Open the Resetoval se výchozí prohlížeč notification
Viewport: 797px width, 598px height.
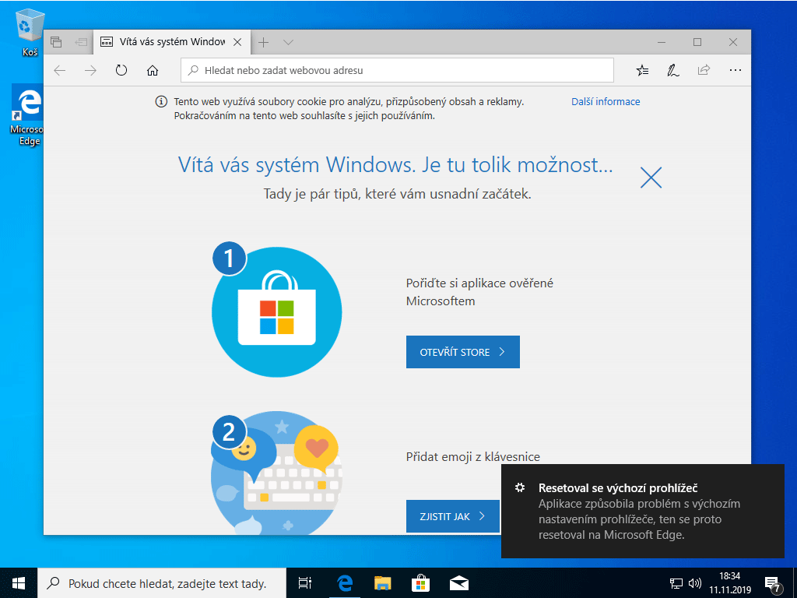click(642, 511)
